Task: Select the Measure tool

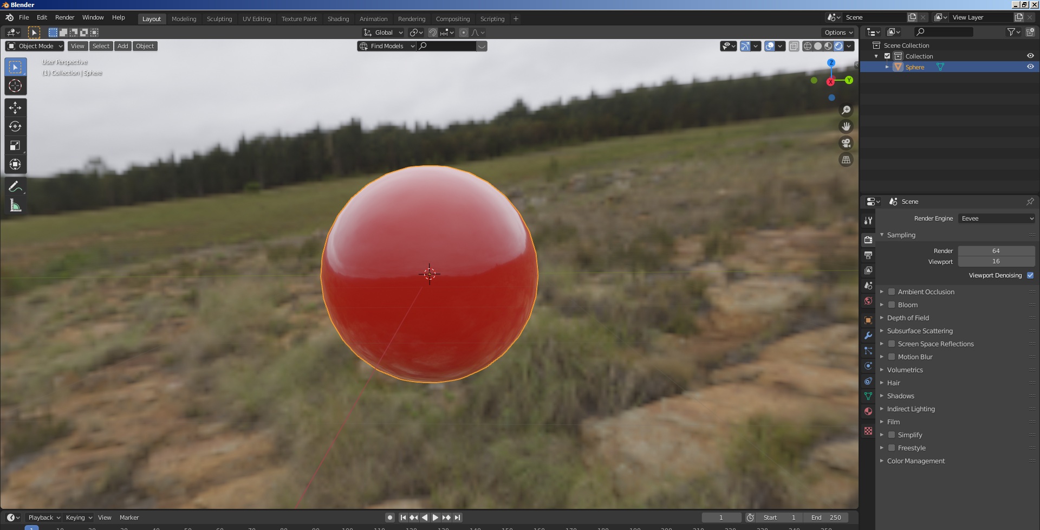Action: pos(15,205)
